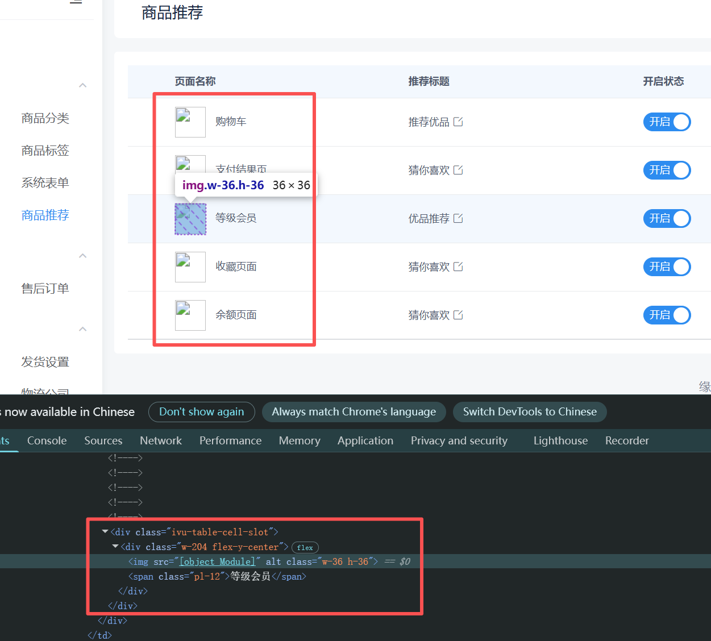
Task: Click the 收藏页面 row image thumbnail
Action: click(190, 267)
